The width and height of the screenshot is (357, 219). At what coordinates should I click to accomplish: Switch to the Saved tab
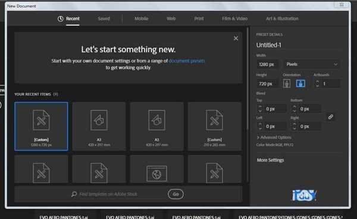tap(104, 18)
